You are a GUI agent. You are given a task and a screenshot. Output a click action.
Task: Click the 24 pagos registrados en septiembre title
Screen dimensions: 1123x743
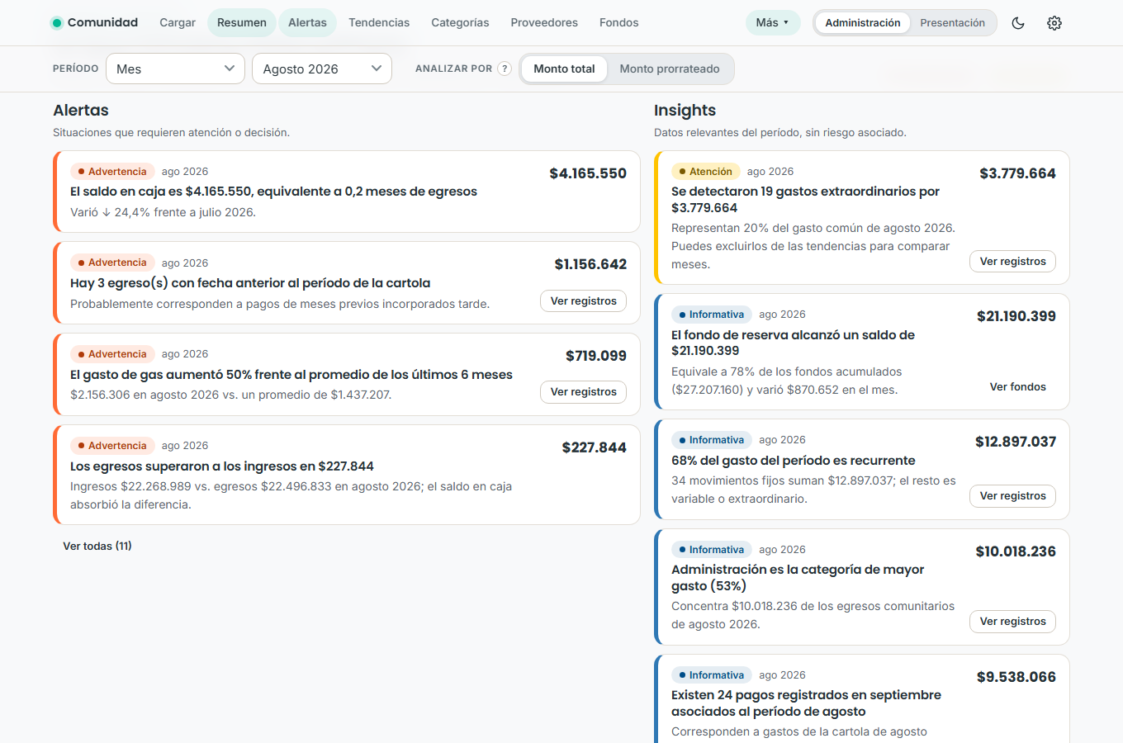[x=806, y=703]
